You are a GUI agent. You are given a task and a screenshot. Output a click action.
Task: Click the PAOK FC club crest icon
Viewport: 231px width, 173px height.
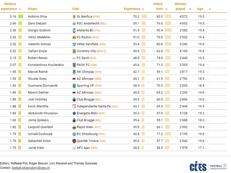[74, 65]
